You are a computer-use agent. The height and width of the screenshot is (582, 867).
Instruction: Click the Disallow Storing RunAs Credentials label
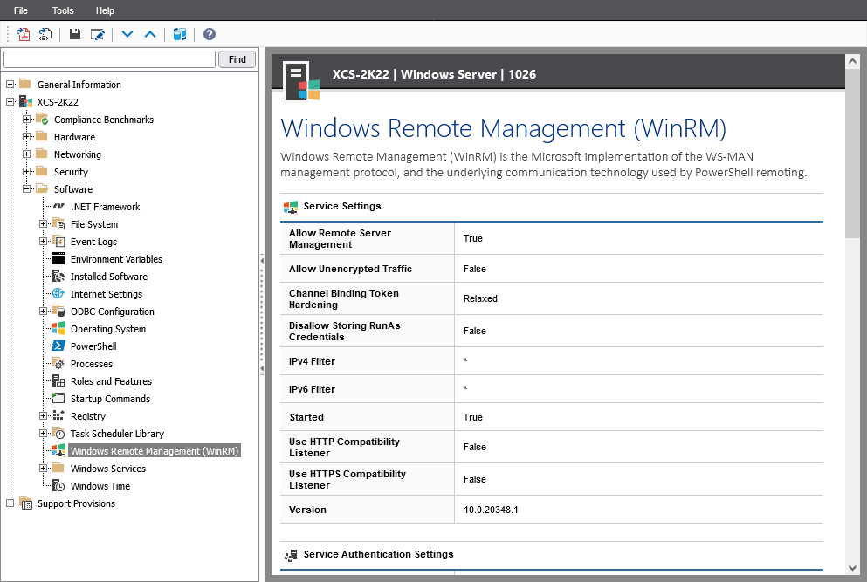click(x=345, y=331)
